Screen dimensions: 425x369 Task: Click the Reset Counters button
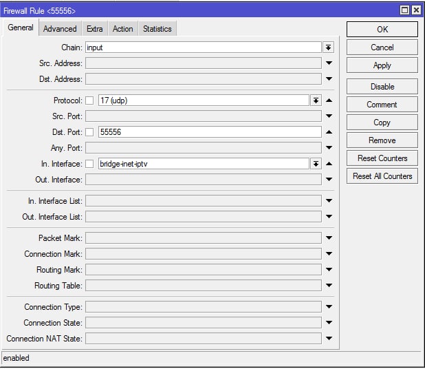(x=382, y=158)
